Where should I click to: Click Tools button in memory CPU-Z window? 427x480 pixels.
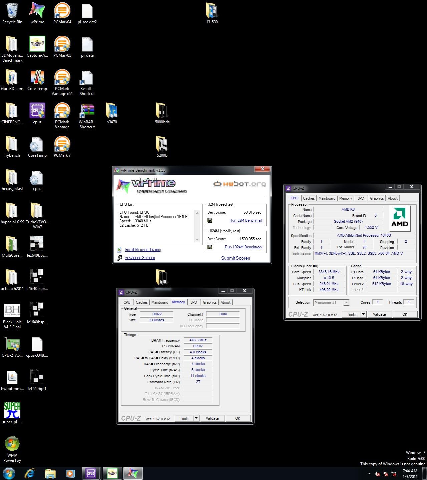point(184,418)
